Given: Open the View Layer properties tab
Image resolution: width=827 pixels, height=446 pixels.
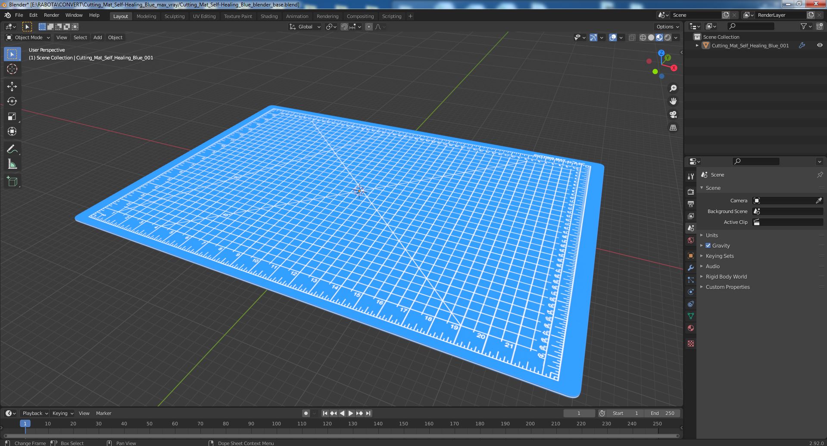Looking at the screenshot, I should click(x=691, y=216).
